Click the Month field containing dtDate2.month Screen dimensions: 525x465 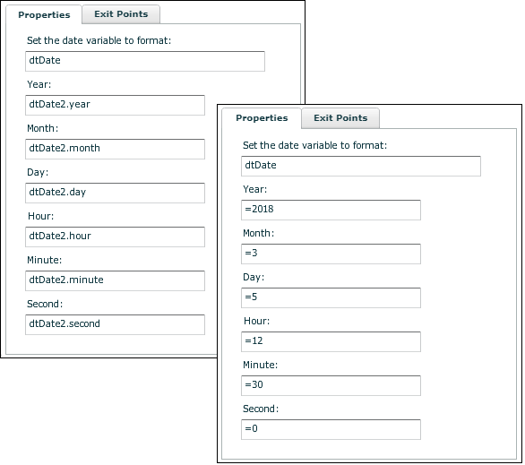click(115, 149)
